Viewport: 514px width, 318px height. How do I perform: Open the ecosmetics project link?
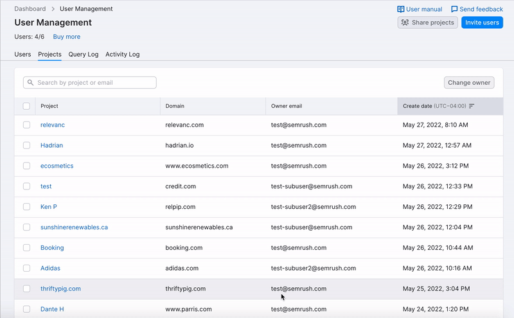click(x=57, y=166)
